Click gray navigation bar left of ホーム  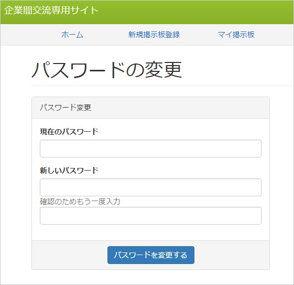tap(30, 35)
